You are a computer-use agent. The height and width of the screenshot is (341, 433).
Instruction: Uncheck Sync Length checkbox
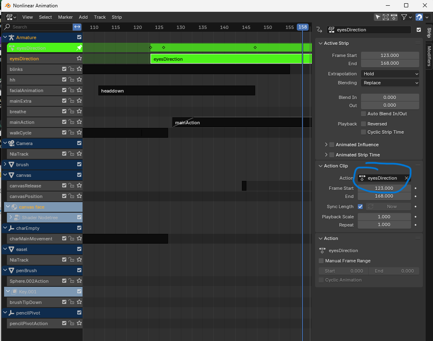point(360,207)
